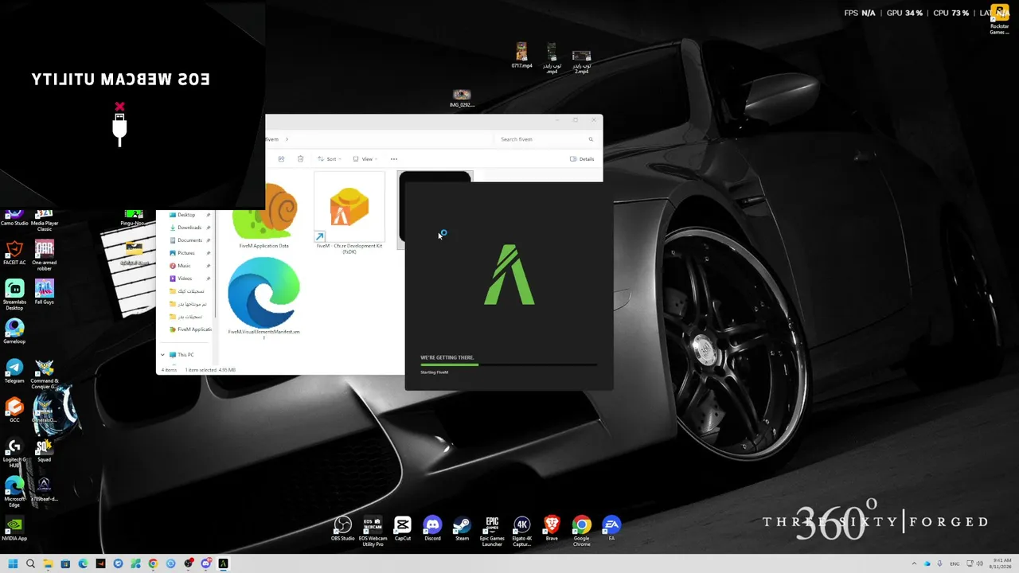Open EA app desktop shortcut
The image size is (1019, 573).
(x=611, y=528)
